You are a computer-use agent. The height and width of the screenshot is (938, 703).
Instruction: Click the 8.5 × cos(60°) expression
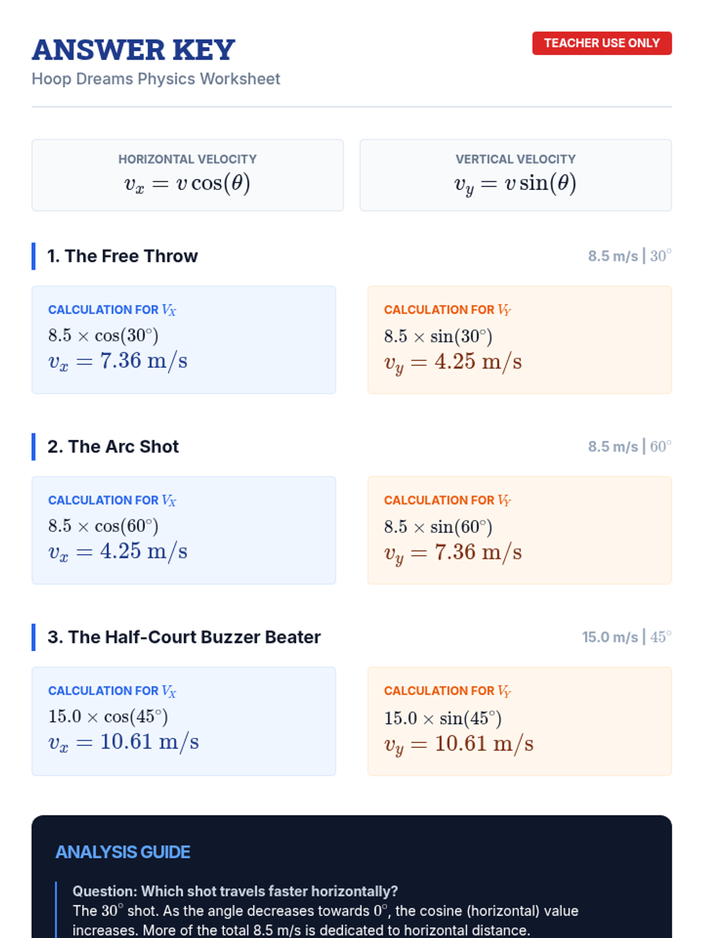pos(103,526)
